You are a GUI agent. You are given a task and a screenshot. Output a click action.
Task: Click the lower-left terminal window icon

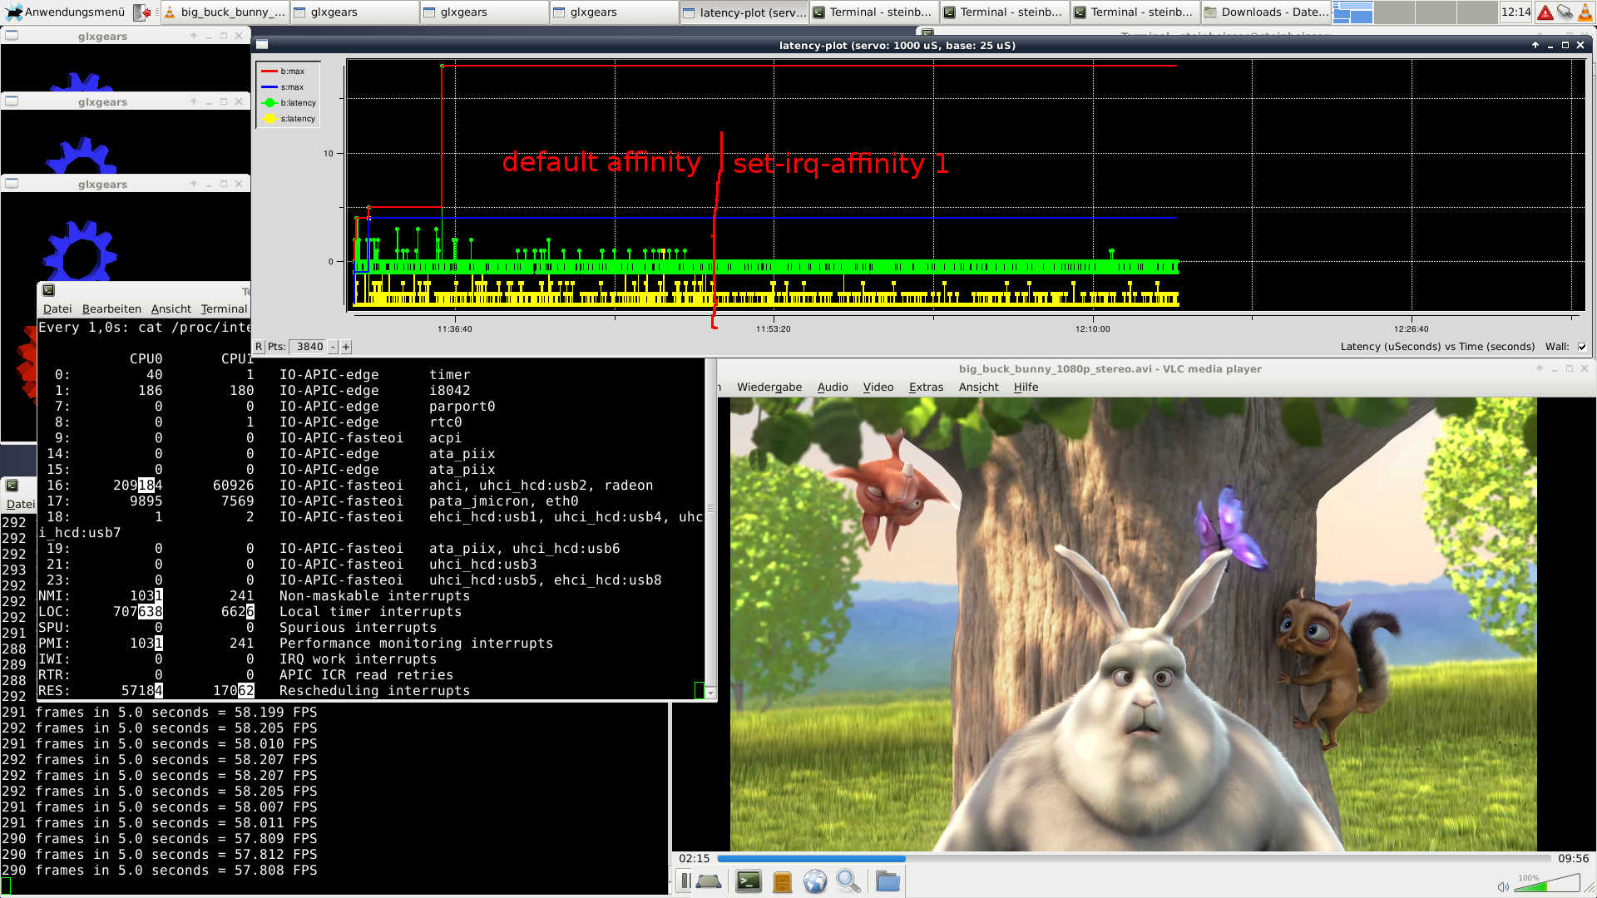(x=12, y=486)
